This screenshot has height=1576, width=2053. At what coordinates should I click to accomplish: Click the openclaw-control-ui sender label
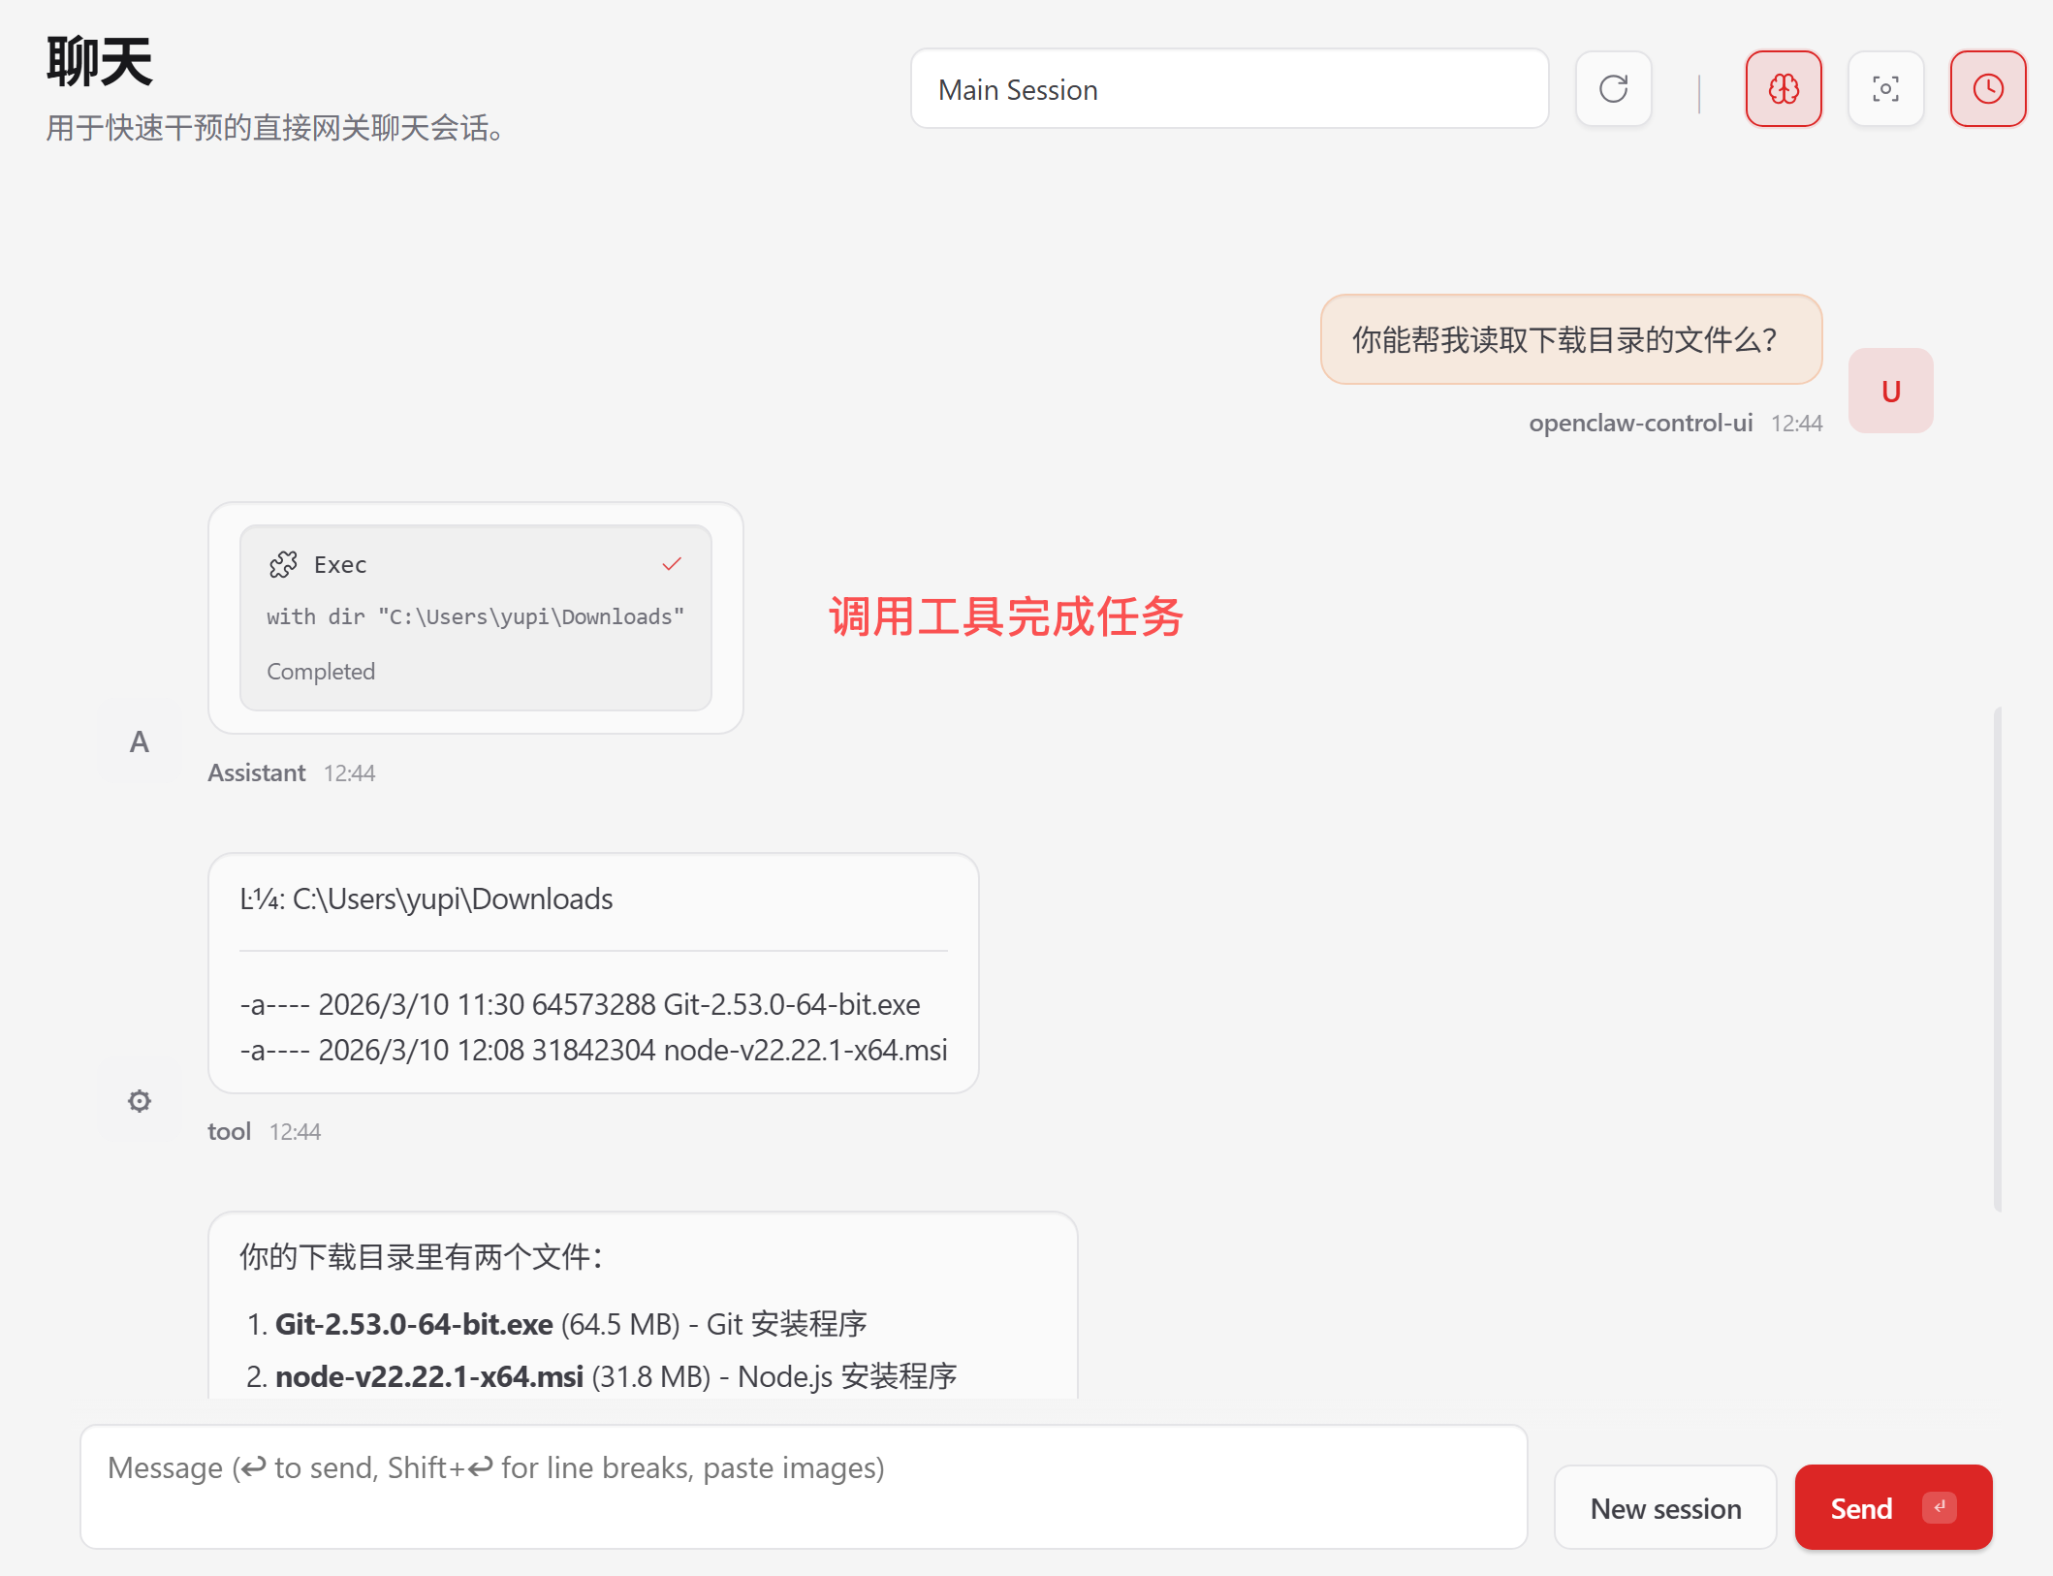1640,423
